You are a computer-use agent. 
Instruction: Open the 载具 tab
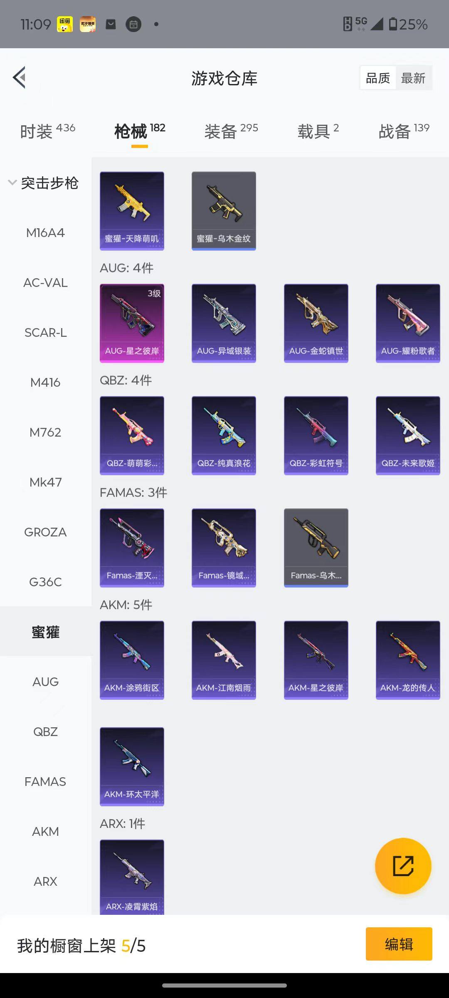[318, 131]
